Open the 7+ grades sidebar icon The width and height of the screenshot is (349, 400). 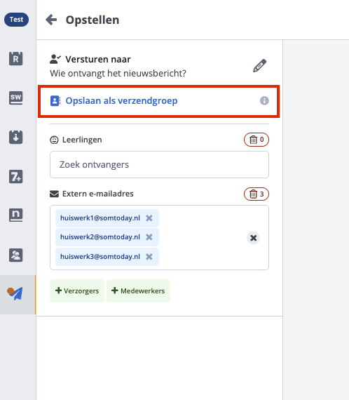(16, 177)
